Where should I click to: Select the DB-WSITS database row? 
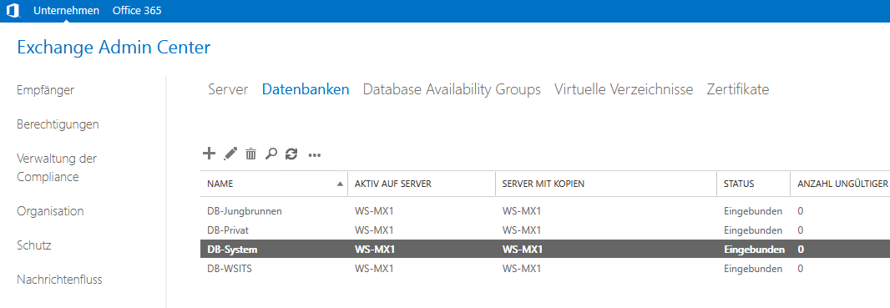545,268
